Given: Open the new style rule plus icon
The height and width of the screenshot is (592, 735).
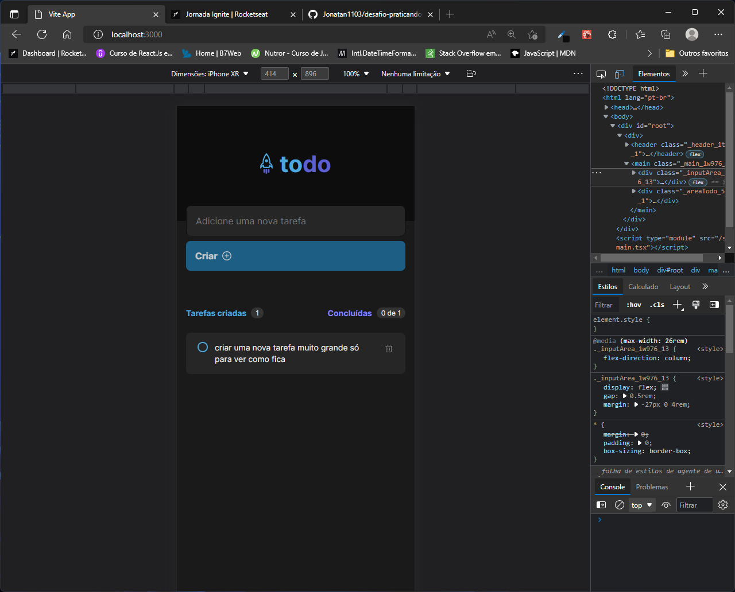Looking at the screenshot, I should point(678,305).
